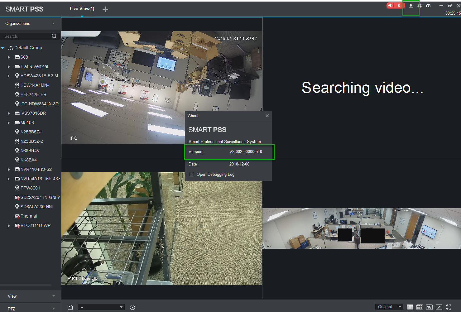
Task: Click the start tour refresh icon
Action: 132,307
